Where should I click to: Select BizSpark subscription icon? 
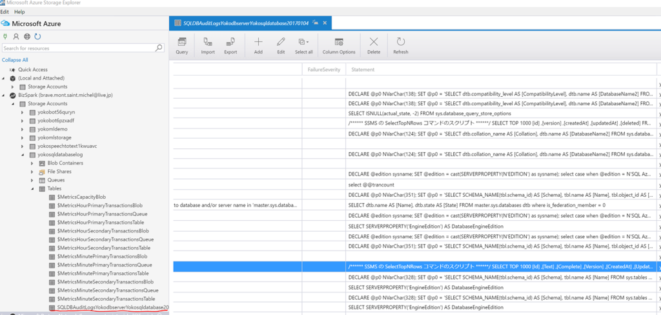coord(13,96)
